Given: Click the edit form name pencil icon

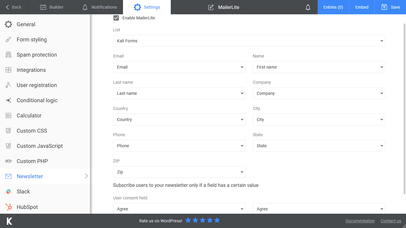Looking at the screenshot, I should (211, 7).
